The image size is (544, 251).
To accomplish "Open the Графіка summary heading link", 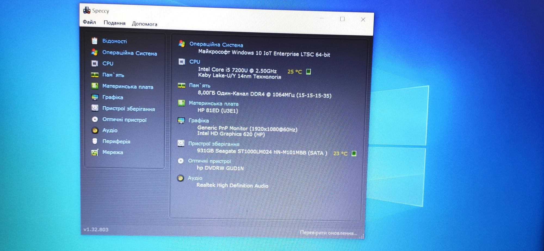I will click(199, 120).
